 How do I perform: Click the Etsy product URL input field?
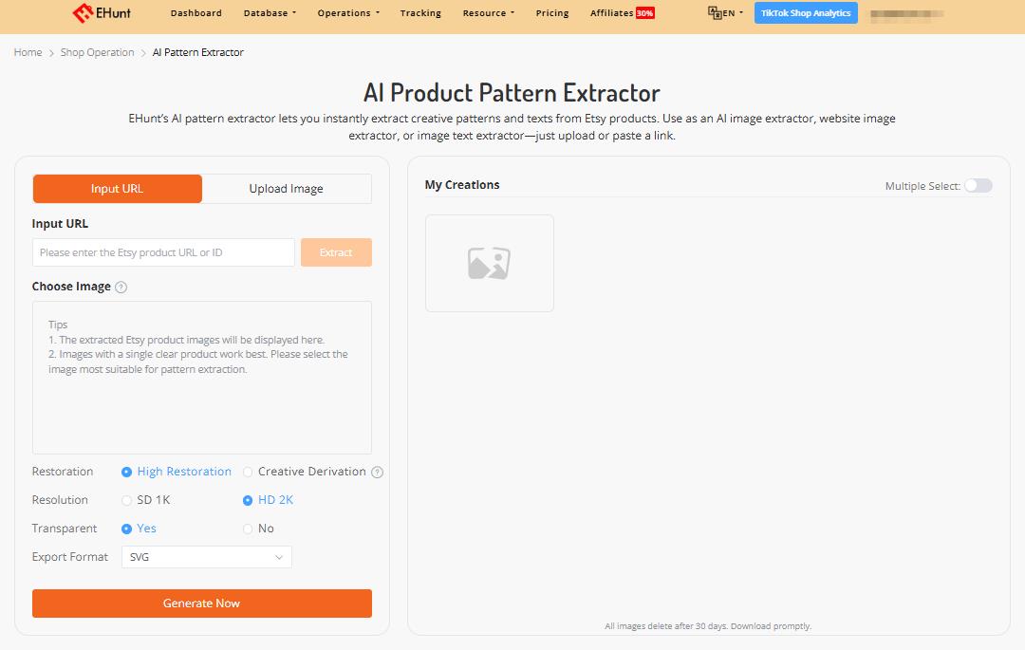tap(163, 252)
